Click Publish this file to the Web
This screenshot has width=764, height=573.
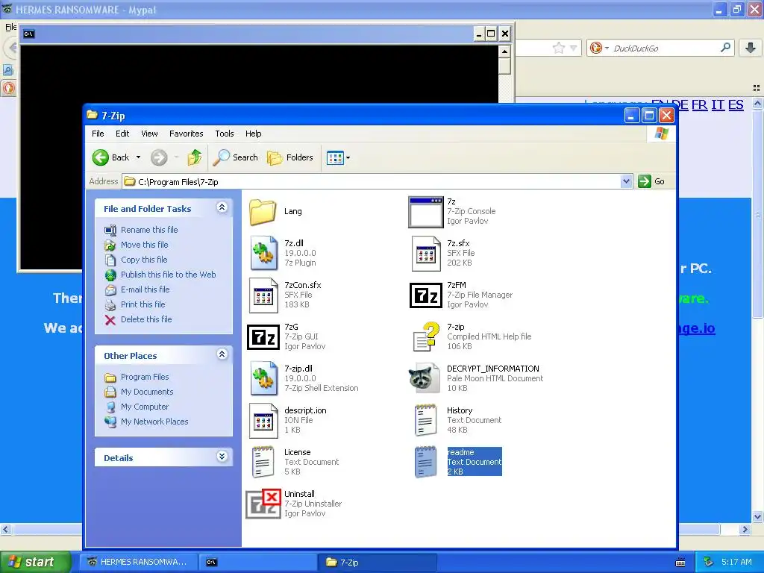(x=168, y=275)
